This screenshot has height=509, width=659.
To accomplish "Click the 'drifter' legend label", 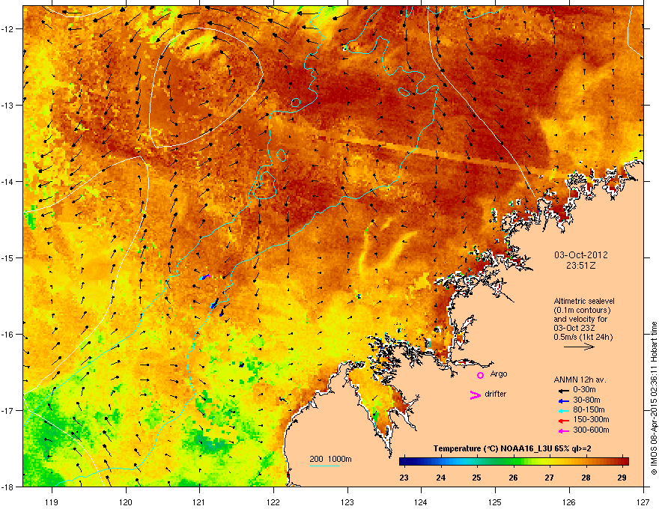I will 496,394.
